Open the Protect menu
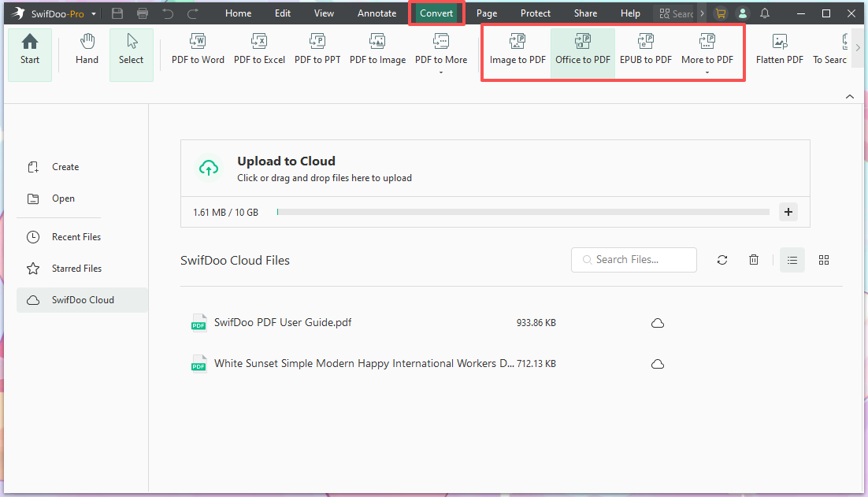The width and height of the screenshot is (868, 497). pyautogui.click(x=535, y=13)
